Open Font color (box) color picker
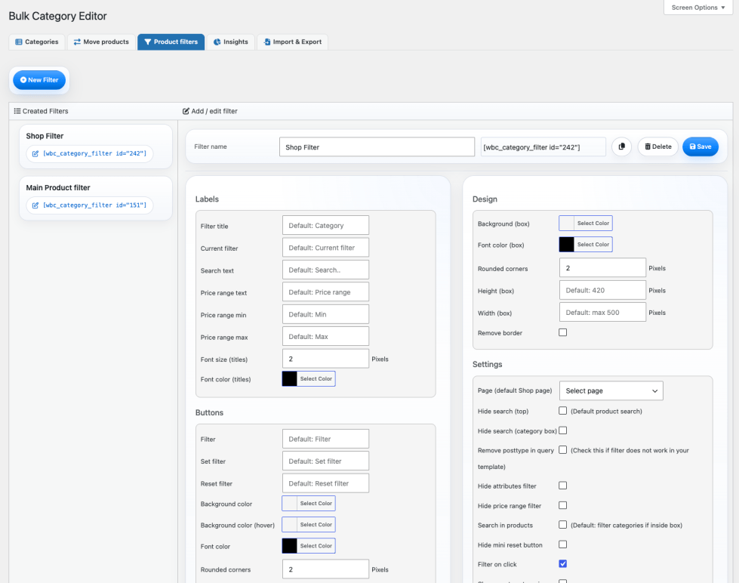This screenshot has width=739, height=583. click(x=585, y=245)
